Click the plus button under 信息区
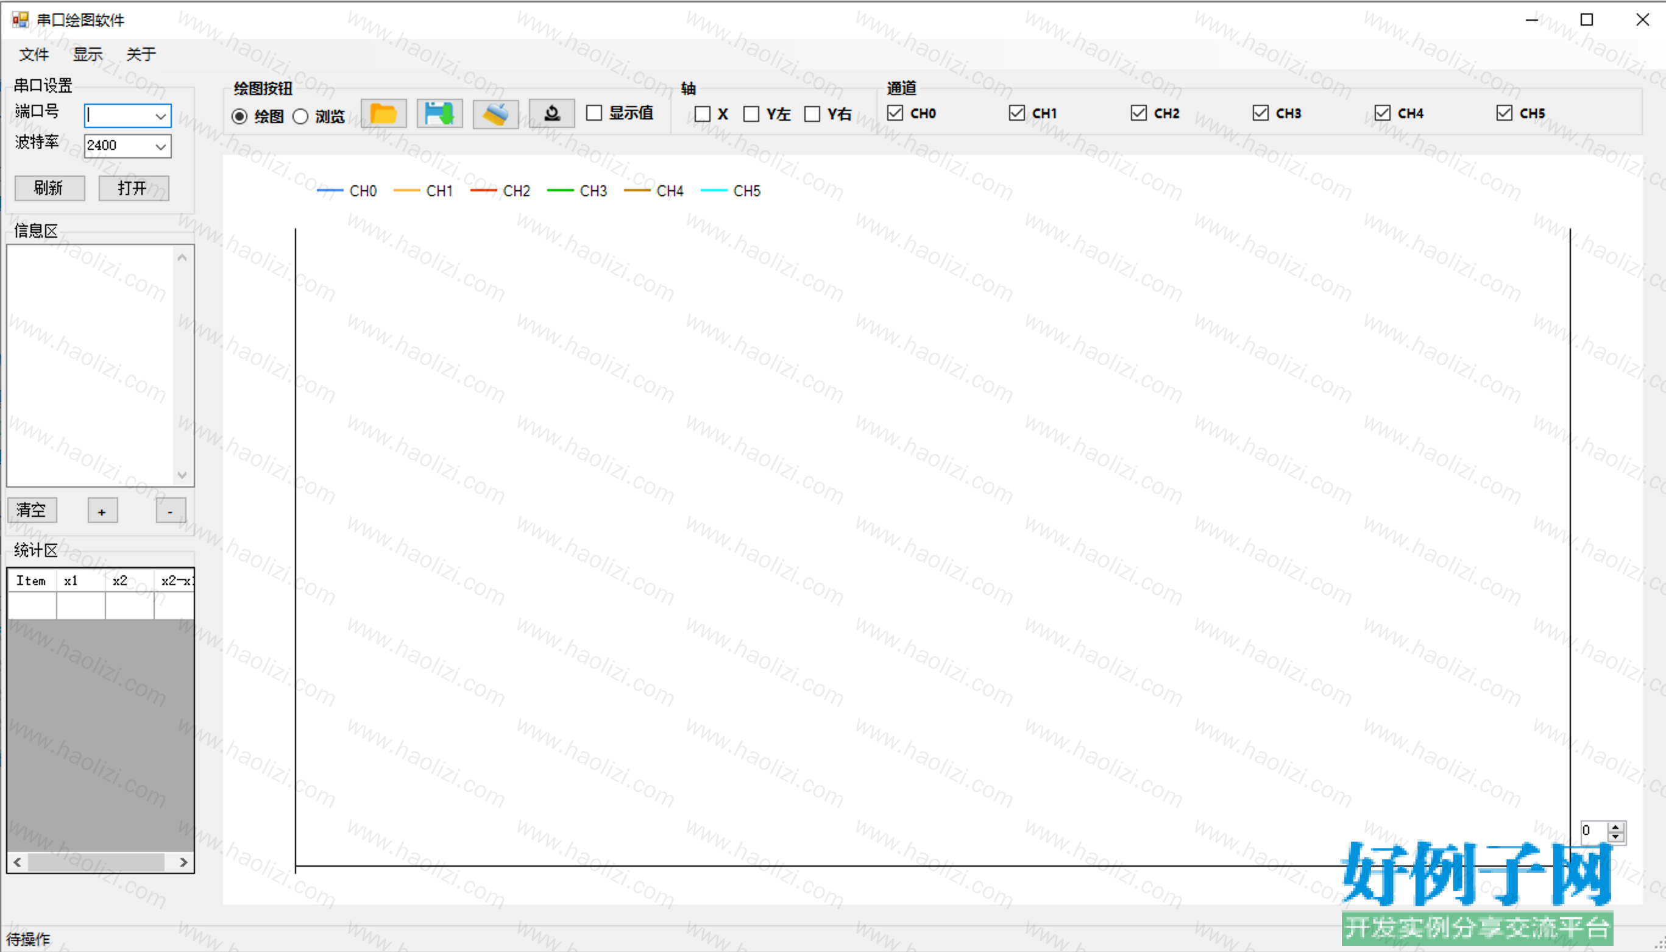 click(102, 511)
